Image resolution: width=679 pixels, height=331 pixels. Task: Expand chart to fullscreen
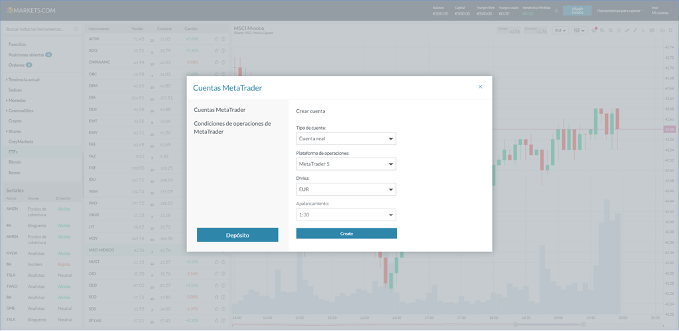(x=670, y=30)
